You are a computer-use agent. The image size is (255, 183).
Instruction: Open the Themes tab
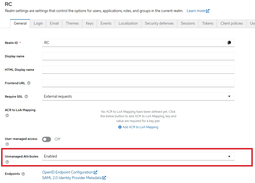pyautogui.click(x=72, y=23)
